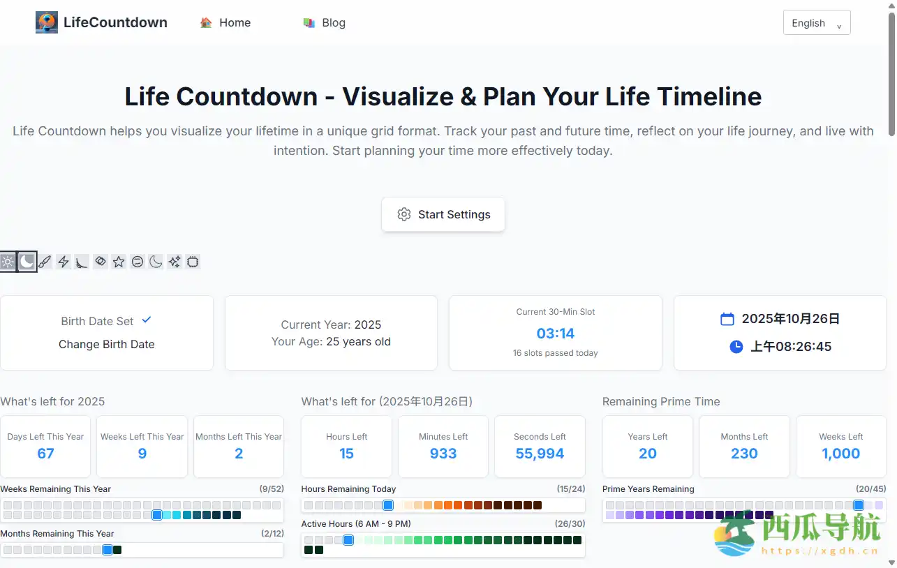Open the Blog menu item
897x568 pixels.
[x=325, y=22]
